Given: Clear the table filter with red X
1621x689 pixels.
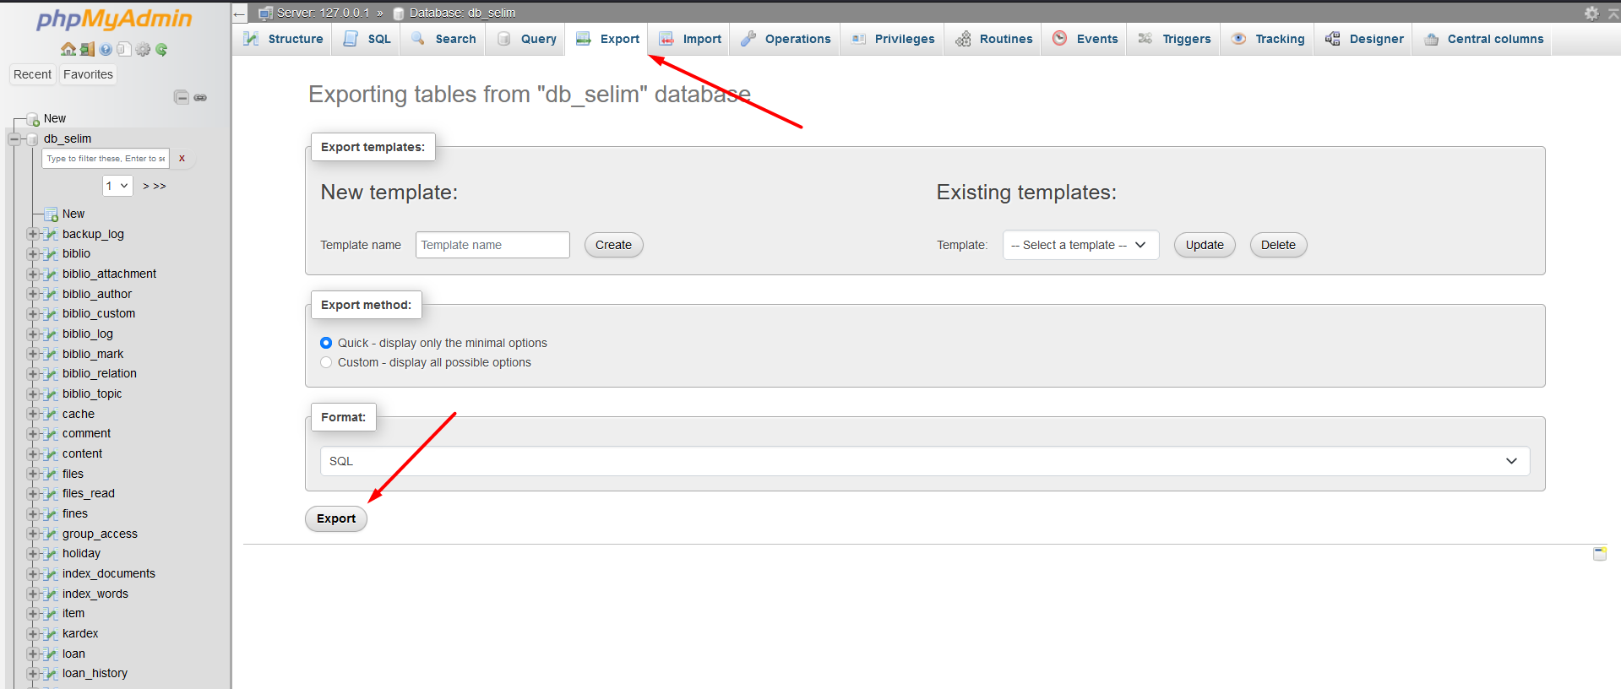Looking at the screenshot, I should tap(182, 158).
